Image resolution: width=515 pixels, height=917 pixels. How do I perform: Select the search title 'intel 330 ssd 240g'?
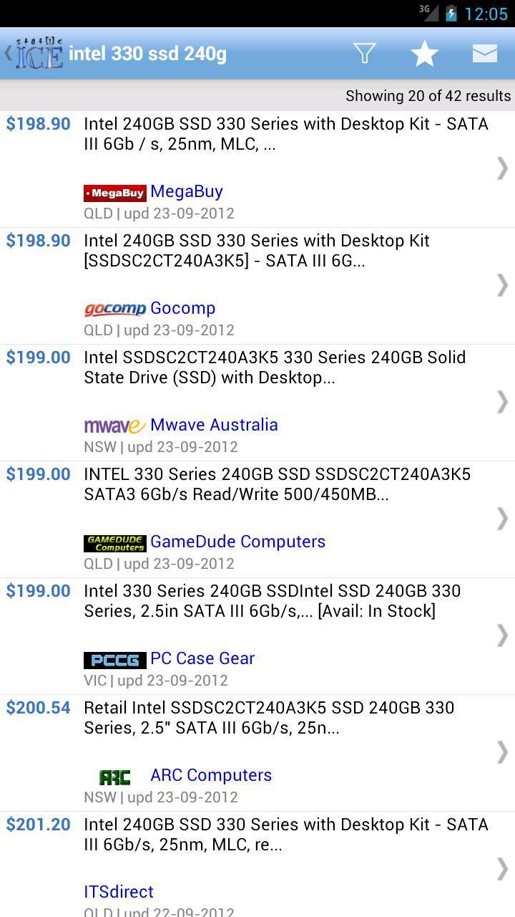tap(148, 53)
